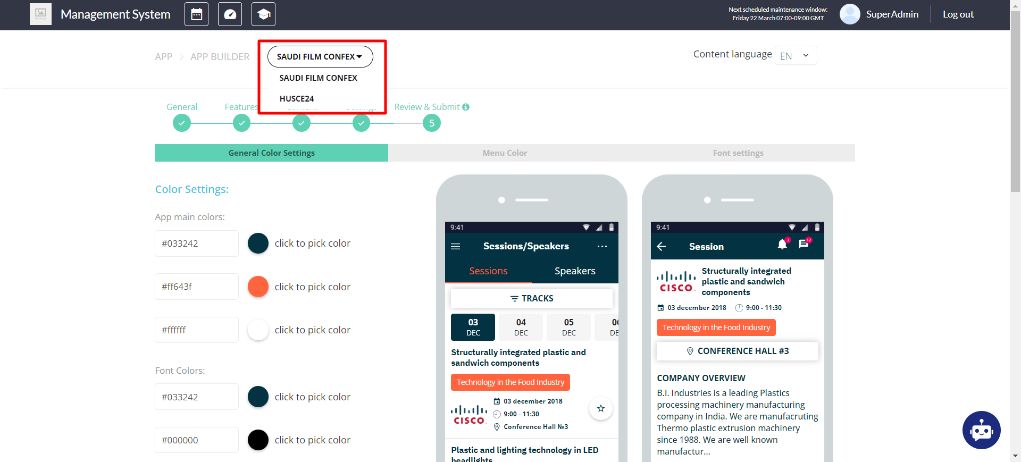Click the black #000000 font color swatch
Screen dimensions: 1021x462
[x=258, y=440]
